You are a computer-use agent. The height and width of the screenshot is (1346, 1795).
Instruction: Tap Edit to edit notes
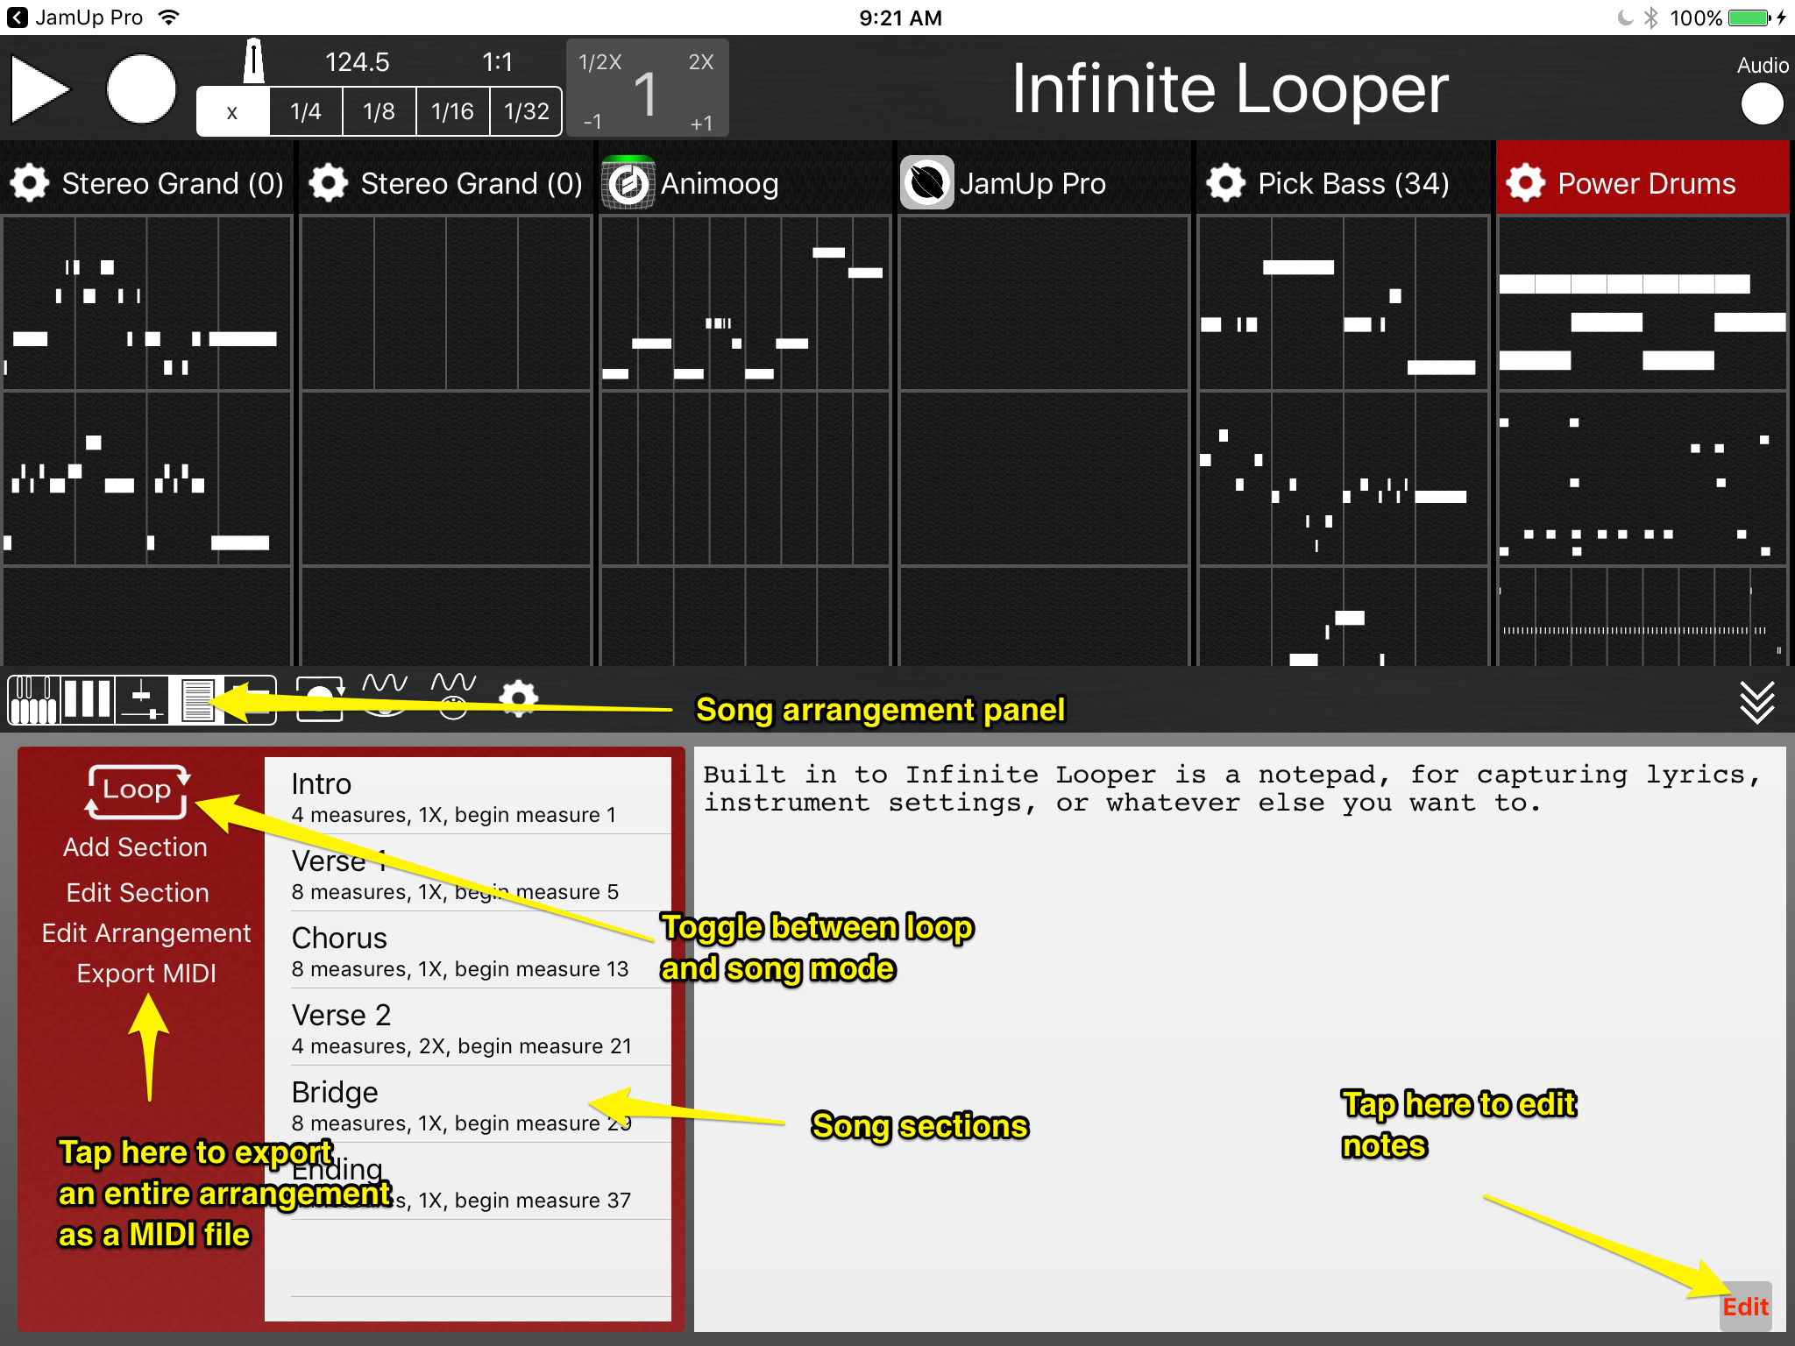tap(1745, 1307)
